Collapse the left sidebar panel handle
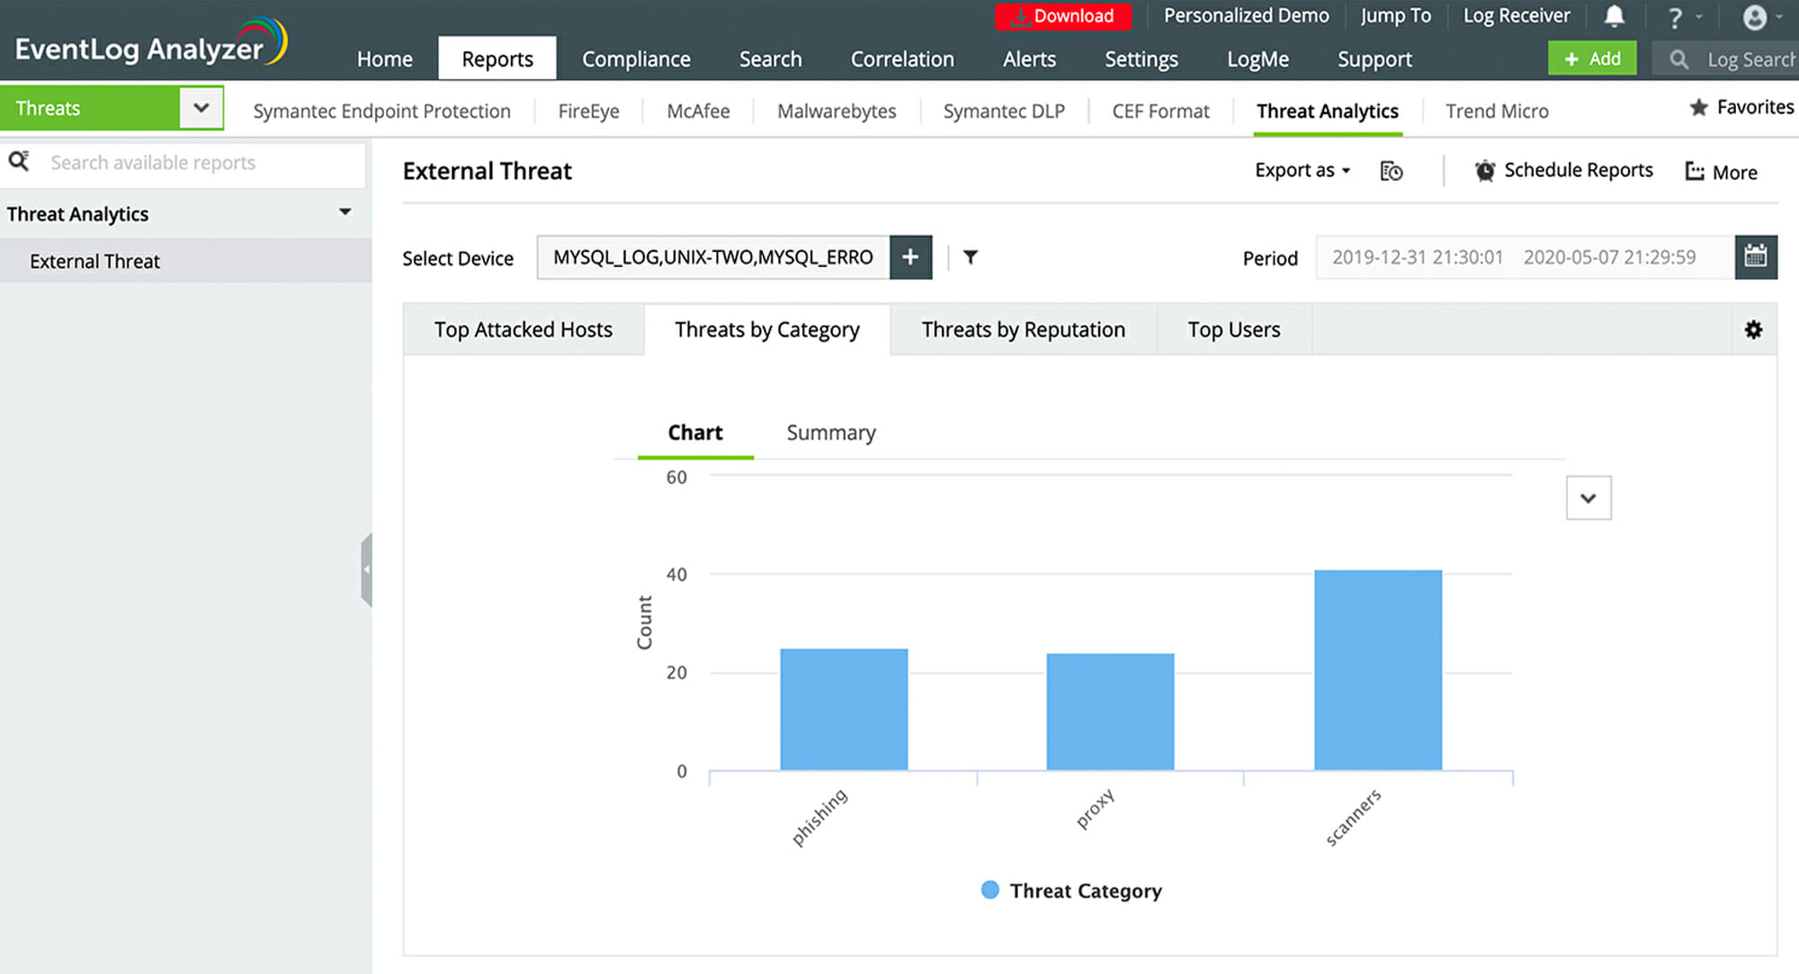This screenshot has width=1799, height=974. (366, 569)
